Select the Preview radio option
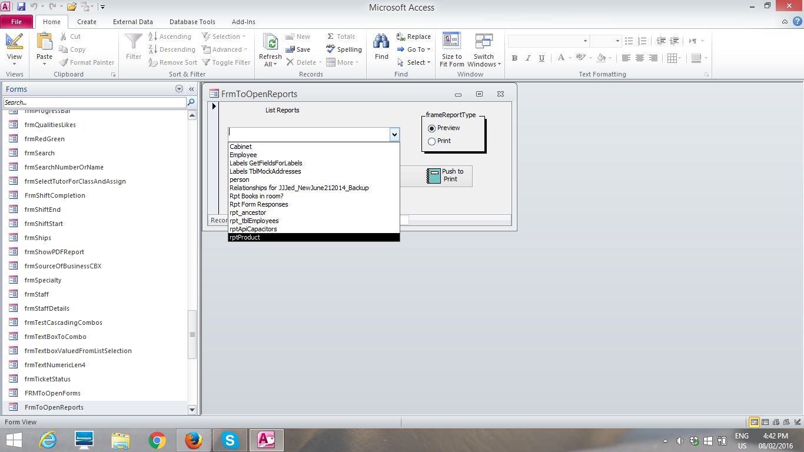The image size is (804, 452). (432, 128)
